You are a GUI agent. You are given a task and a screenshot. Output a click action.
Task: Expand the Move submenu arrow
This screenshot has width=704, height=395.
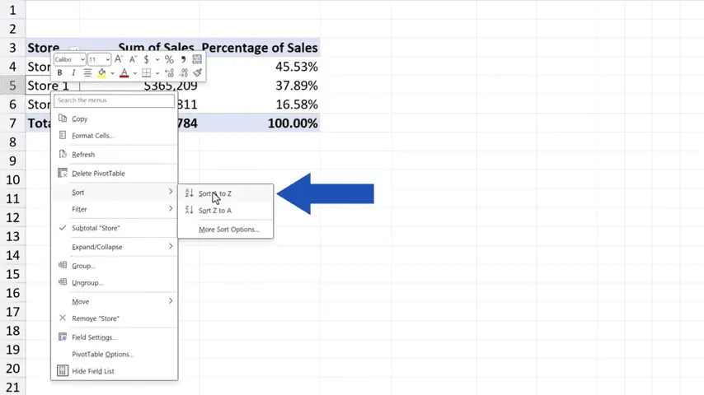tap(171, 301)
